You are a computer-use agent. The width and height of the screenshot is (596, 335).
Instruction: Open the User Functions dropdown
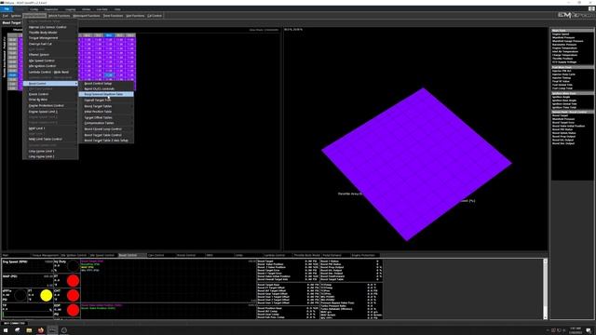[x=135, y=16]
